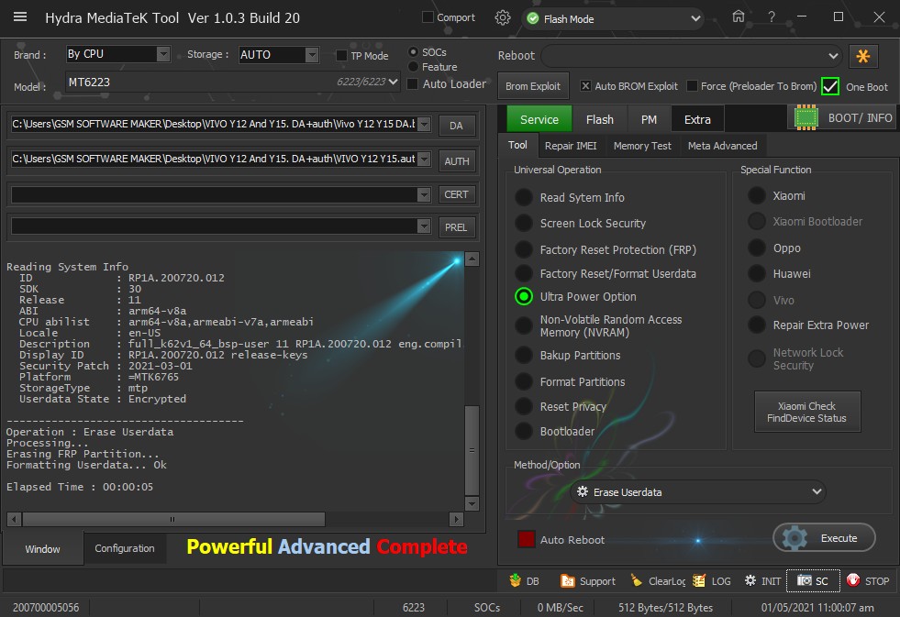The height and width of the screenshot is (617, 900).
Task: Click the orange asterisk button beside Reboot
Action: (862, 56)
